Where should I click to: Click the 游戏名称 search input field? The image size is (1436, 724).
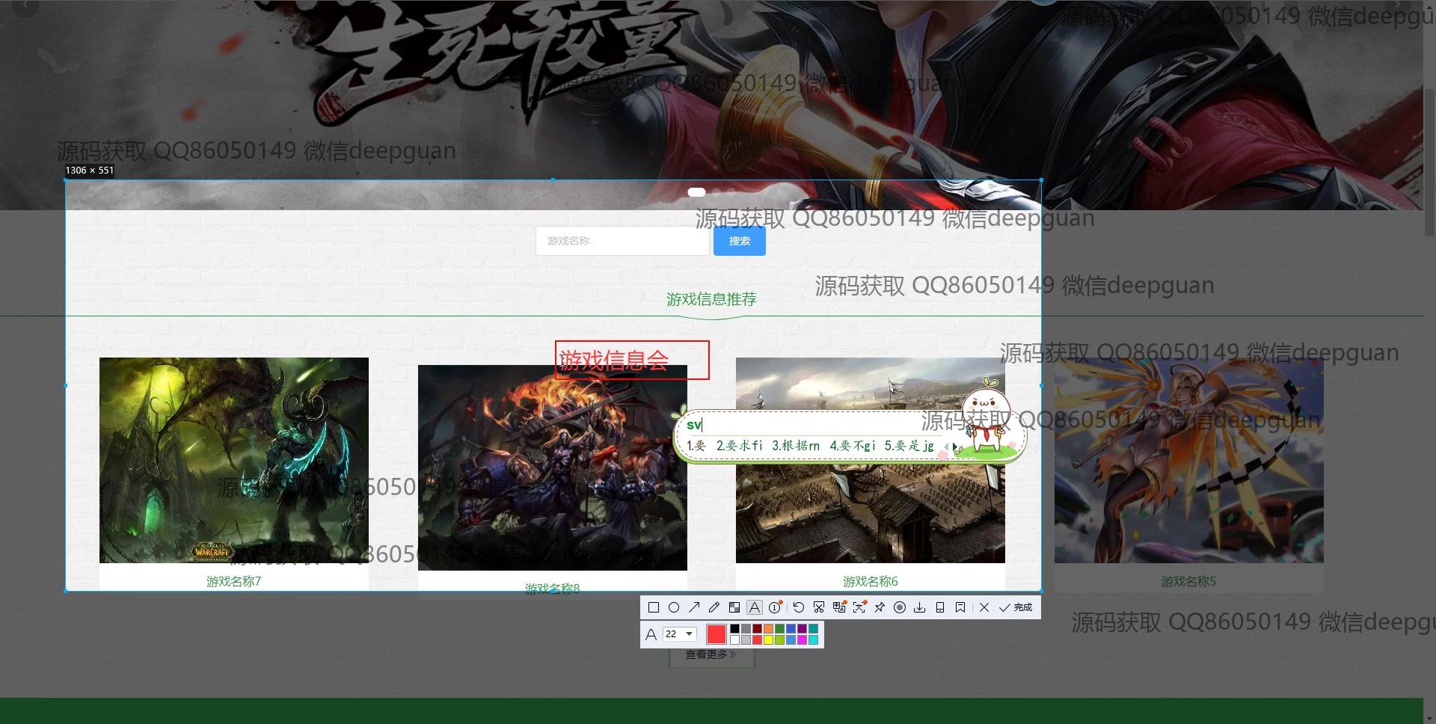coord(622,241)
